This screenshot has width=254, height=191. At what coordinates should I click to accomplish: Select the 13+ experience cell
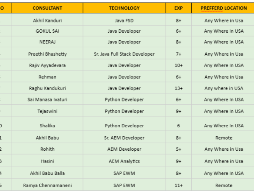pos(179,88)
